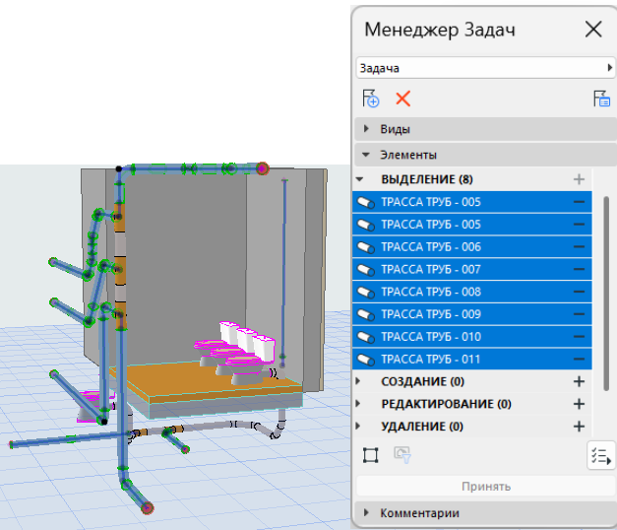
Task: Remove ТРАССА ТРУБ - 008 with minus
Action: (579, 292)
